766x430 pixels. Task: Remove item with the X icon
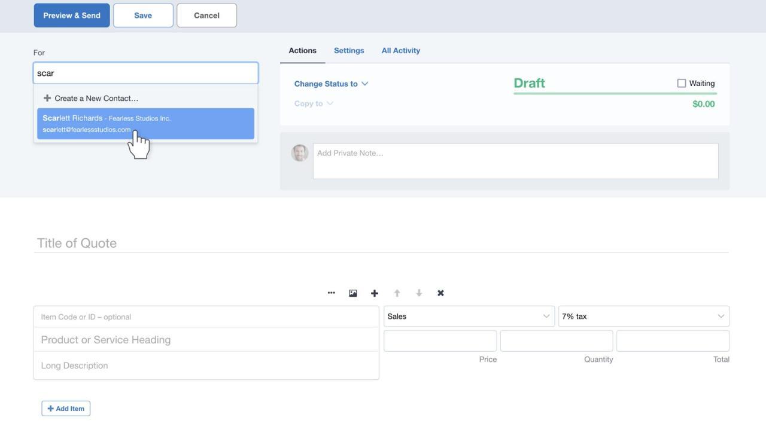click(440, 293)
